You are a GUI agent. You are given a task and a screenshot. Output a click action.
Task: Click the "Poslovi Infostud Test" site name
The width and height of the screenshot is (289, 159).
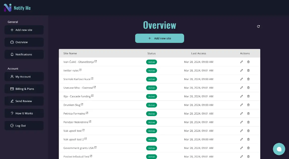(76, 156)
